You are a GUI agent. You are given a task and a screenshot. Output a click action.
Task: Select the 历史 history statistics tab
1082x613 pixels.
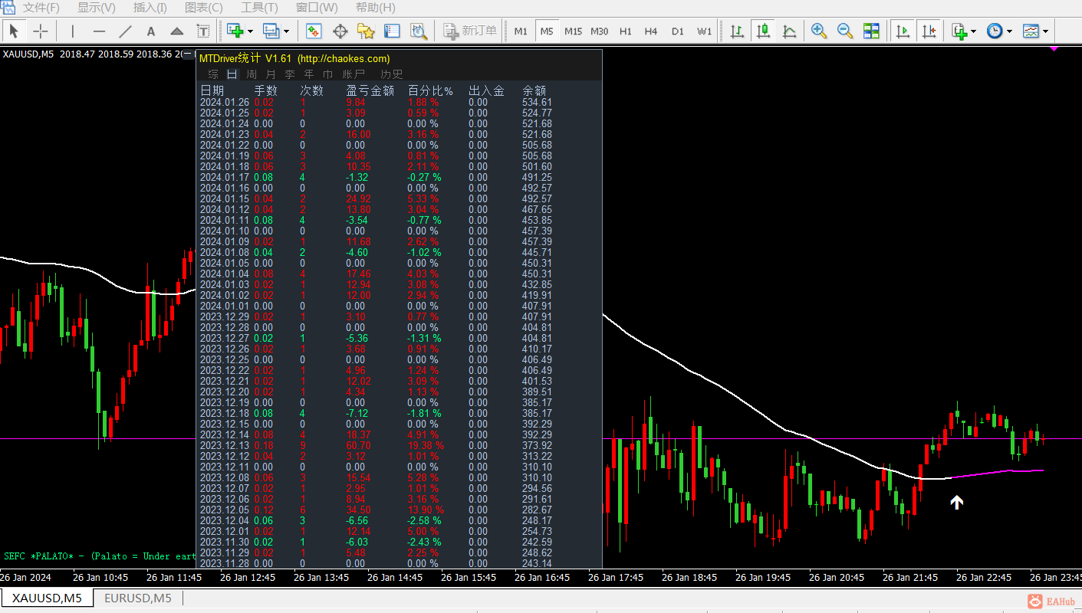(392, 74)
